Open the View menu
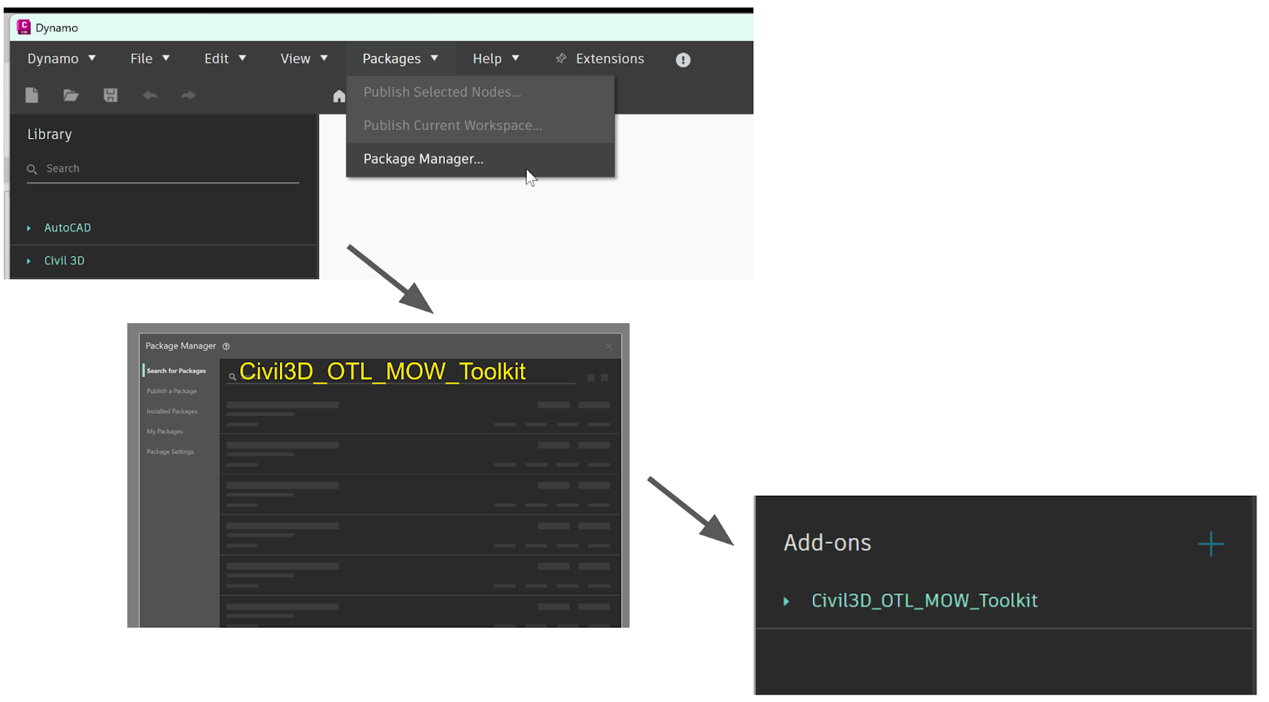1269x702 pixels. point(304,59)
